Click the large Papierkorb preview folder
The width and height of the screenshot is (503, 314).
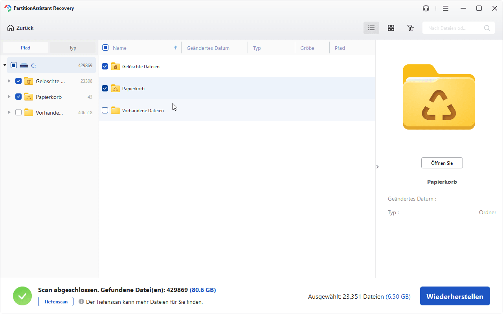(439, 97)
